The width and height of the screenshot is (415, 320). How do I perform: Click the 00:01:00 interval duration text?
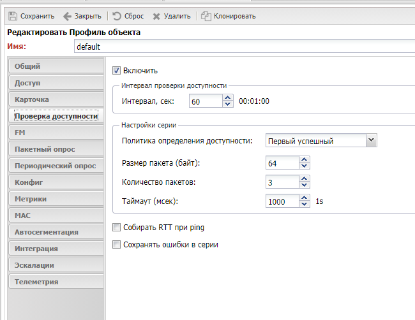(x=254, y=101)
